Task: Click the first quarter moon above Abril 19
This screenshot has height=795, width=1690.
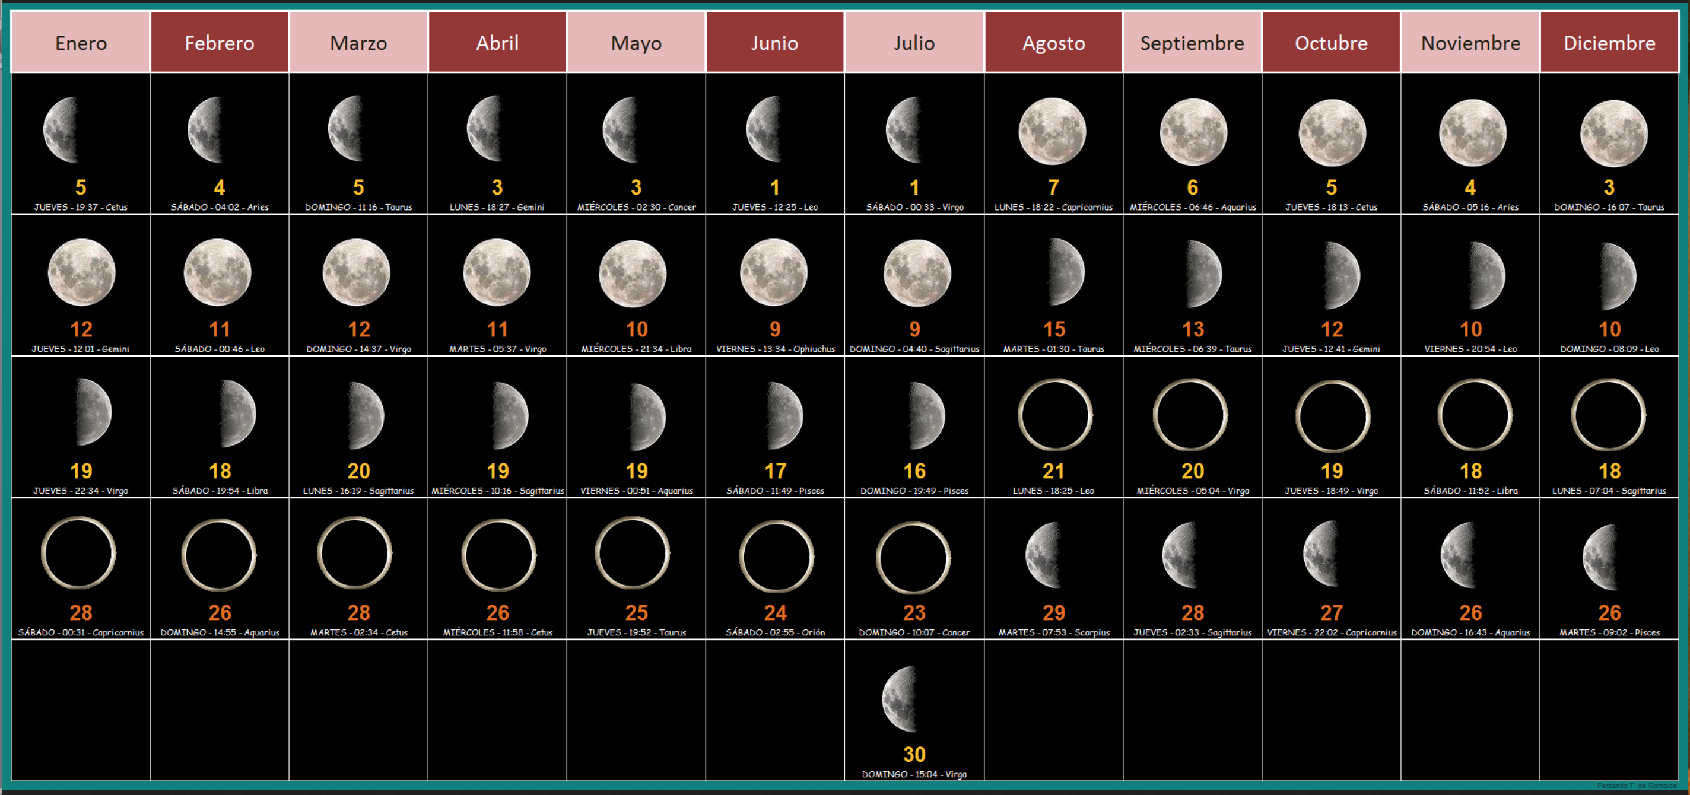Action: point(510,416)
